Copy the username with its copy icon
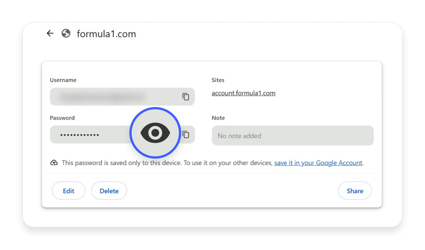Image resolution: width=425 pixels, height=250 pixels. (186, 96)
